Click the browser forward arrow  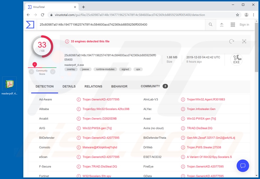(35, 15)
